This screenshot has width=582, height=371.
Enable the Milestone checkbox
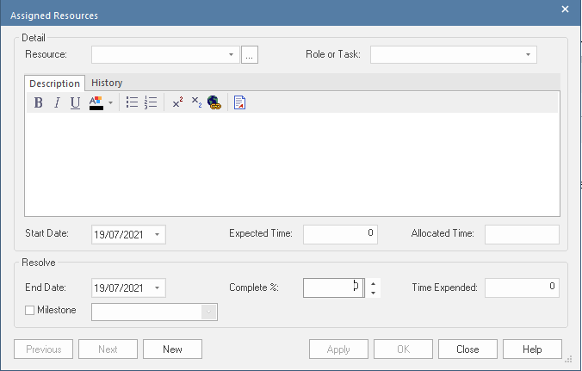30,311
